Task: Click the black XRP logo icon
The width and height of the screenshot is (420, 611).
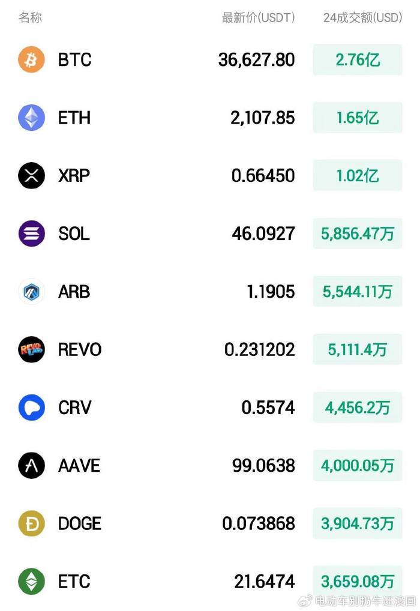Action: pos(31,176)
